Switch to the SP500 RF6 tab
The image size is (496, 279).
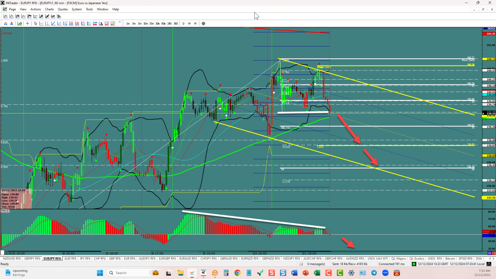466,258
